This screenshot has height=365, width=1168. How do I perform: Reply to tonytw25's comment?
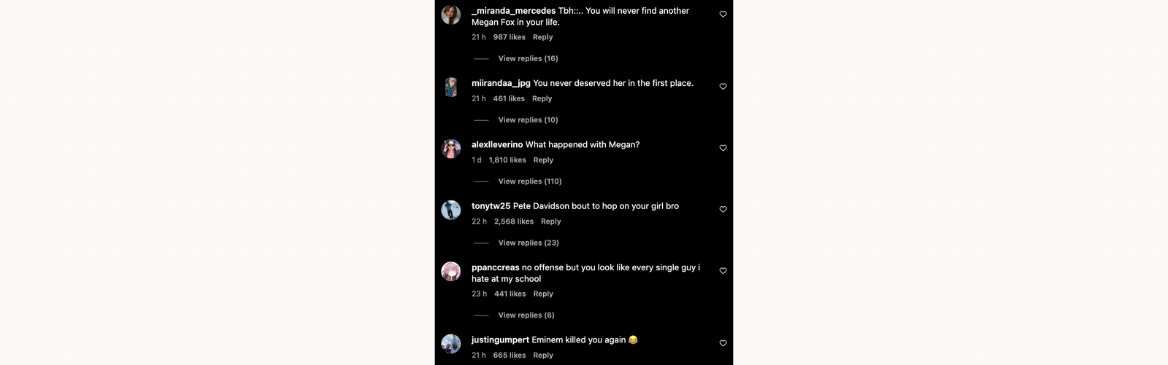pos(550,221)
